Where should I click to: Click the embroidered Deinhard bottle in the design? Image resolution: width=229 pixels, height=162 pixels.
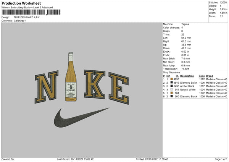(71, 77)
